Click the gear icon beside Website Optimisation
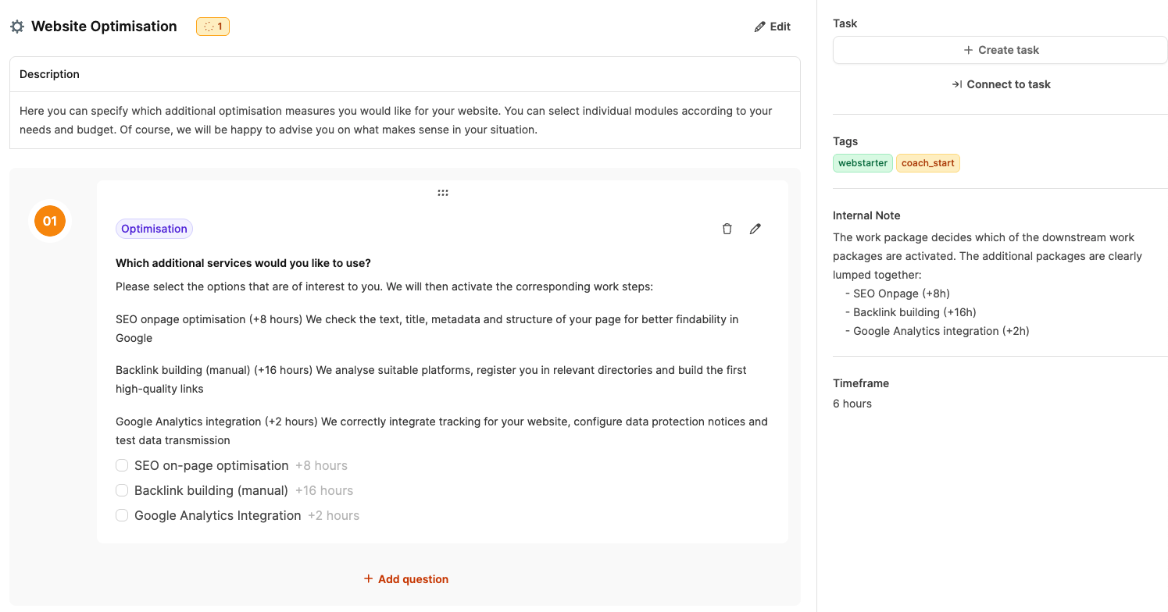Image resolution: width=1168 pixels, height=612 pixels. (17, 27)
